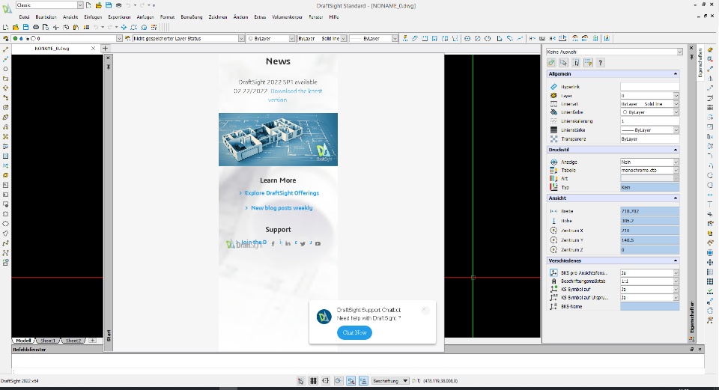
Task: Click the Open folder icon in the standard toolbar
Action: (16, 28)
